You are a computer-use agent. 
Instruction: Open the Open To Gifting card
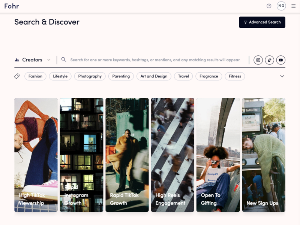pyautogui.click(x=218, y=155)
